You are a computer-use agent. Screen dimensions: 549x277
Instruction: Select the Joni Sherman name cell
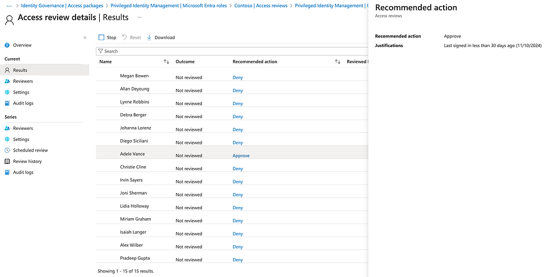[133, 193]
